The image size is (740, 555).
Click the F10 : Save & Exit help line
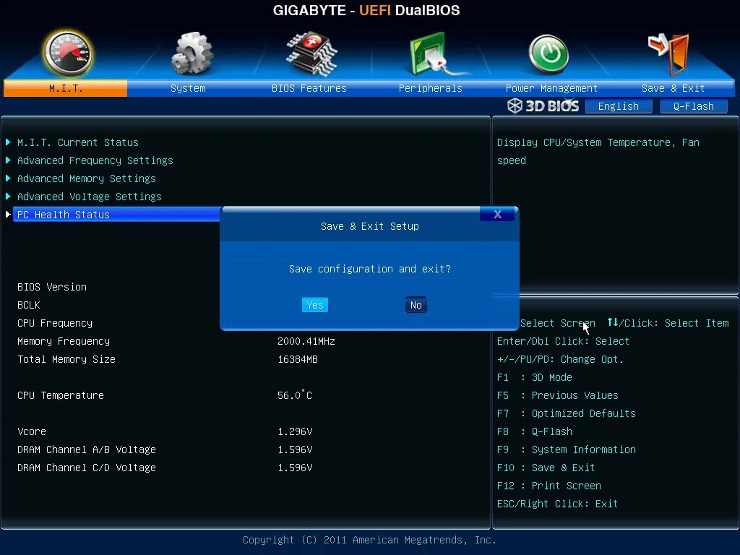[x=546, y=468]
